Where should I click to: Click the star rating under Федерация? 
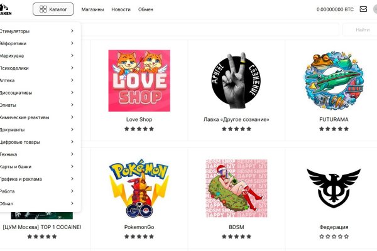[334, 237]
